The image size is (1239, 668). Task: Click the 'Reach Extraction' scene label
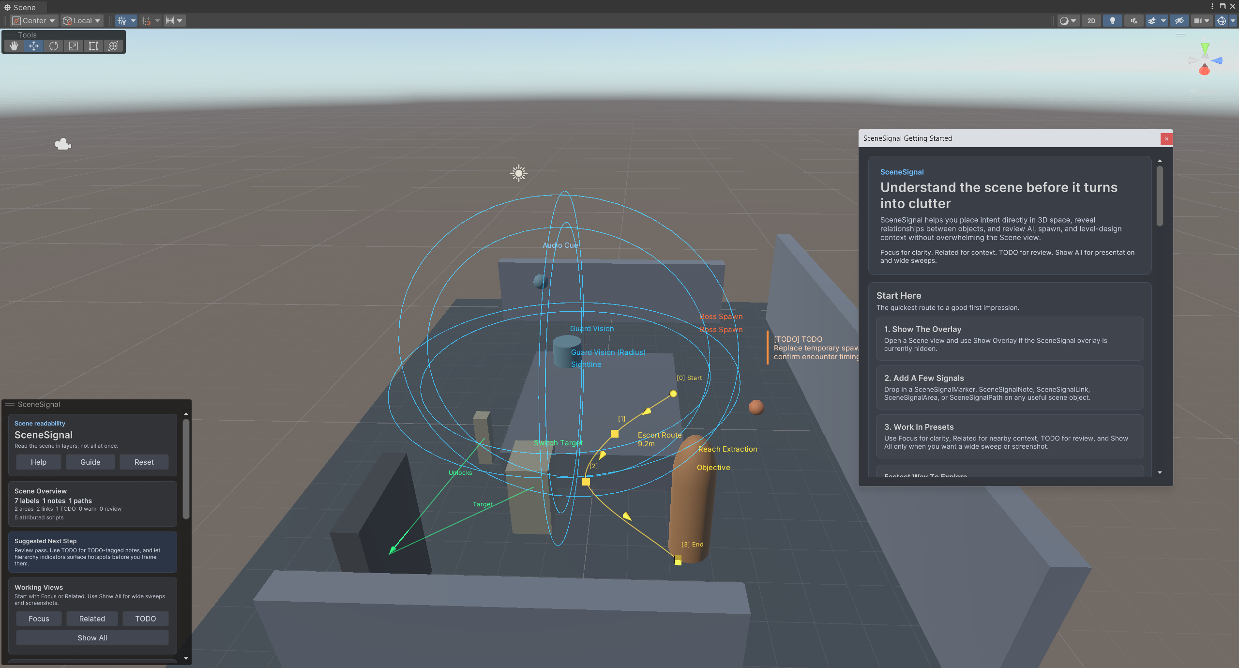(x=727, y=449)
